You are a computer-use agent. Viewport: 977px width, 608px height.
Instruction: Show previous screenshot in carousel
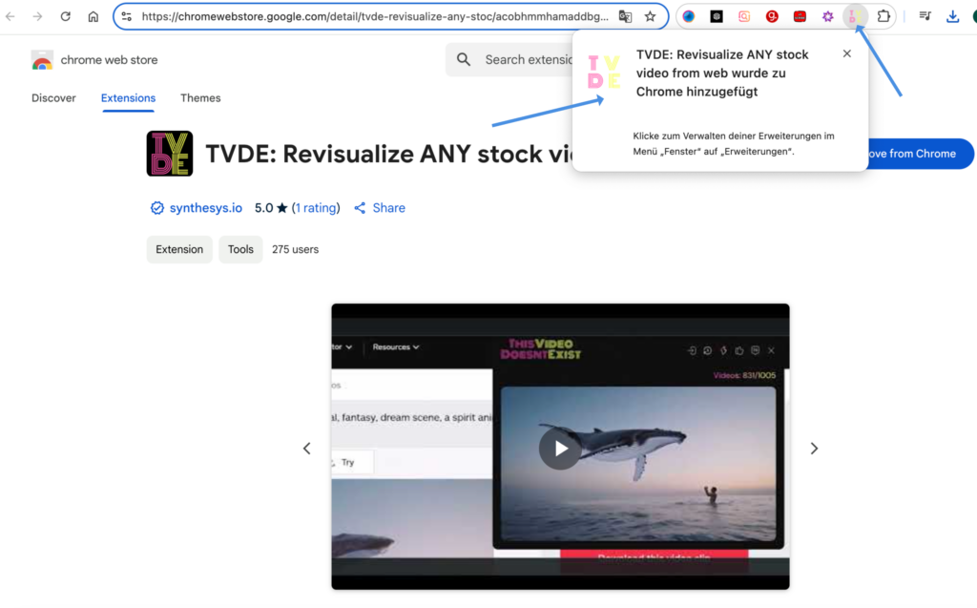coord(306,449)
